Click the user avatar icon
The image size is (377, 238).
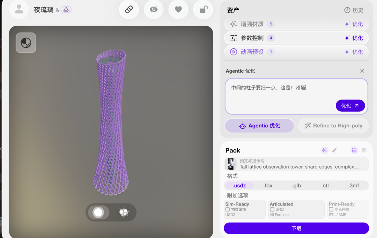[x=19, y=9]
